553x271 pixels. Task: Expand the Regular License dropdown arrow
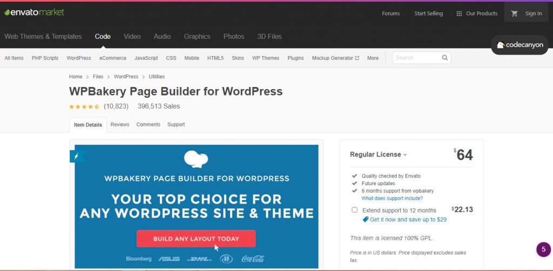click(x=405, y=155)
